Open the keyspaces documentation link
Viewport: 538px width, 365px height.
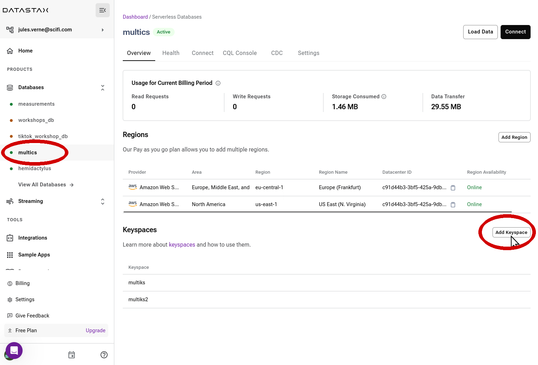(182, 245)
